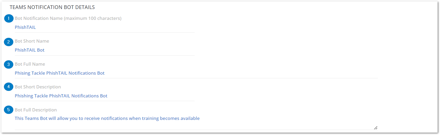The height and width of the screenshot is (135, 440).
Task: Focus the Bot Short Description field
Action: click(105, 96)
